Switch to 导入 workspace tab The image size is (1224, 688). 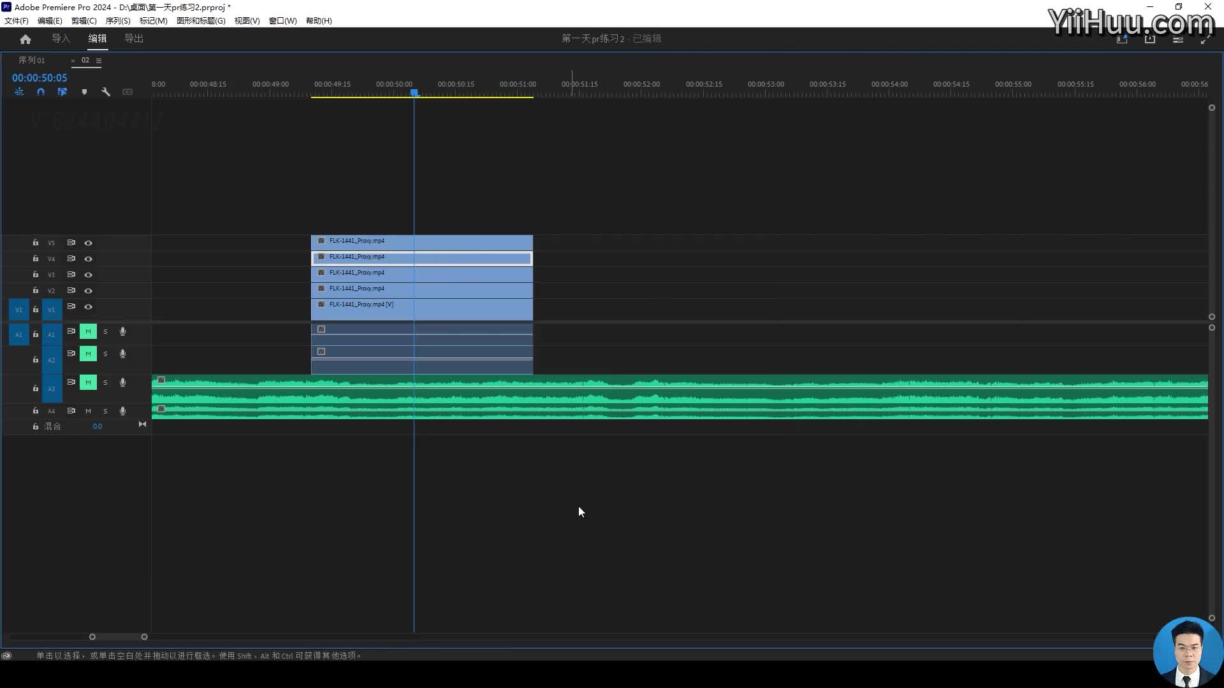point(61,39)
